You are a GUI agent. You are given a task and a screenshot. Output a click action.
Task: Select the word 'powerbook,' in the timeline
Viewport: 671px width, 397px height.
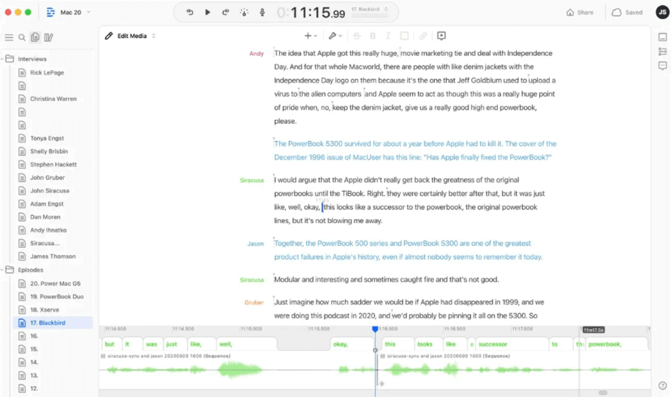pos(616,344)
